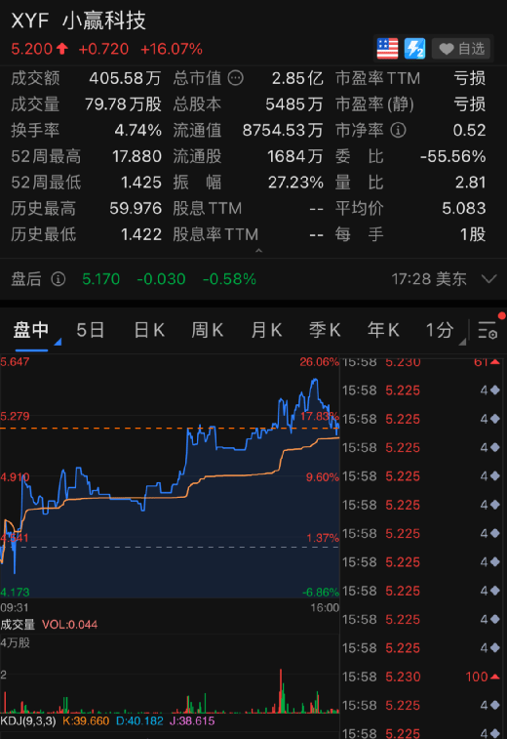507x739 pixels.
Task: Click the KDJ(9,3,3) indicator label
Action: (x=27, y=721)
